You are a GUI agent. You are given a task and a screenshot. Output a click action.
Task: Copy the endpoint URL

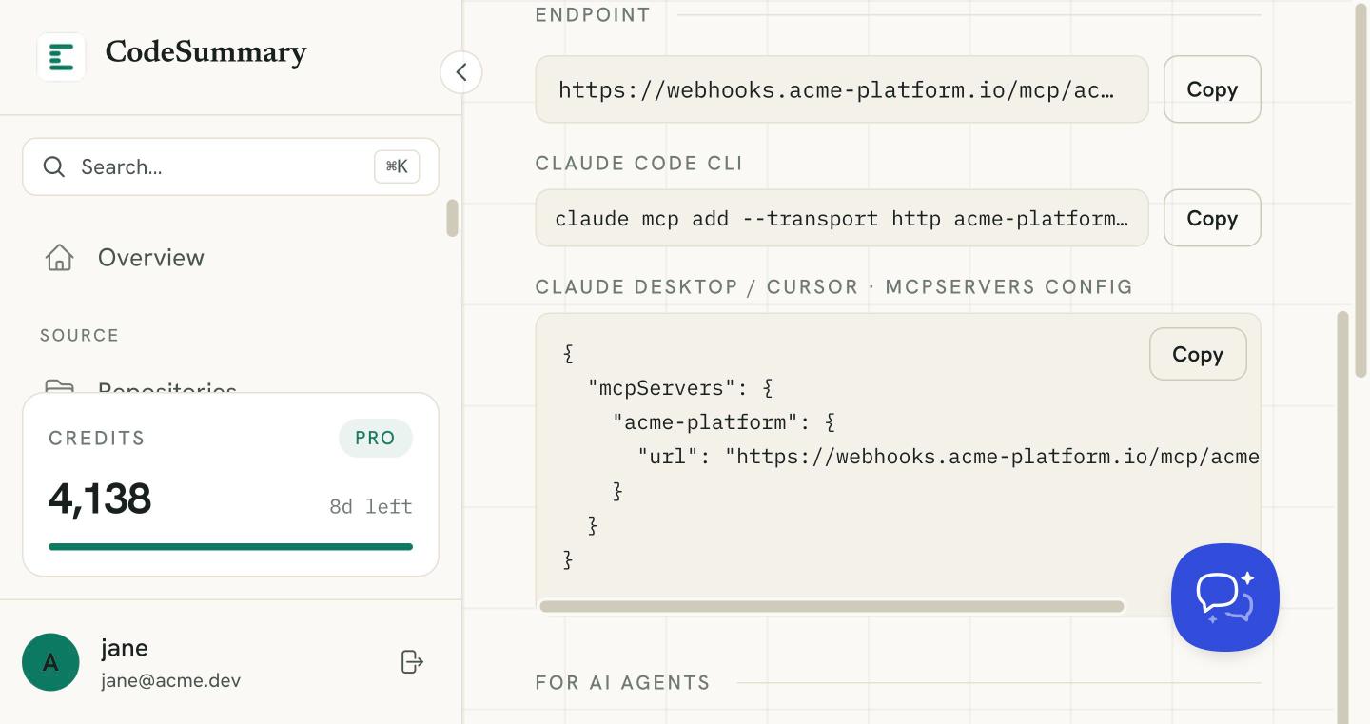(1212, 89)
